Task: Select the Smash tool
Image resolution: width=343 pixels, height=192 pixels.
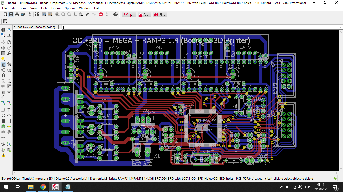Action: (x=3, y=87)
